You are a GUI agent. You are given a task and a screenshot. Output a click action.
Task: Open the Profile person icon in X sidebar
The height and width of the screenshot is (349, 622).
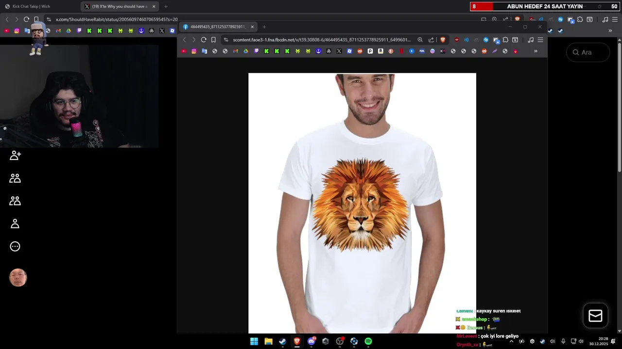pos(15,223)
